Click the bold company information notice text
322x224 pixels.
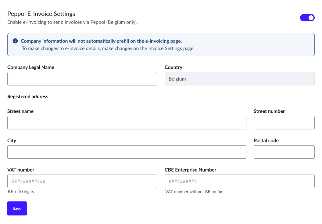click(x=101, y=41)
